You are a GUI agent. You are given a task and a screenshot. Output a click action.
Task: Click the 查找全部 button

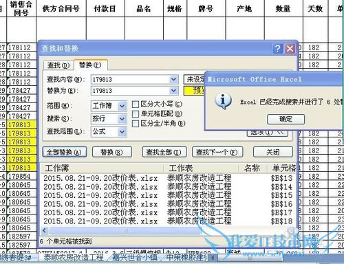[164, 152]
